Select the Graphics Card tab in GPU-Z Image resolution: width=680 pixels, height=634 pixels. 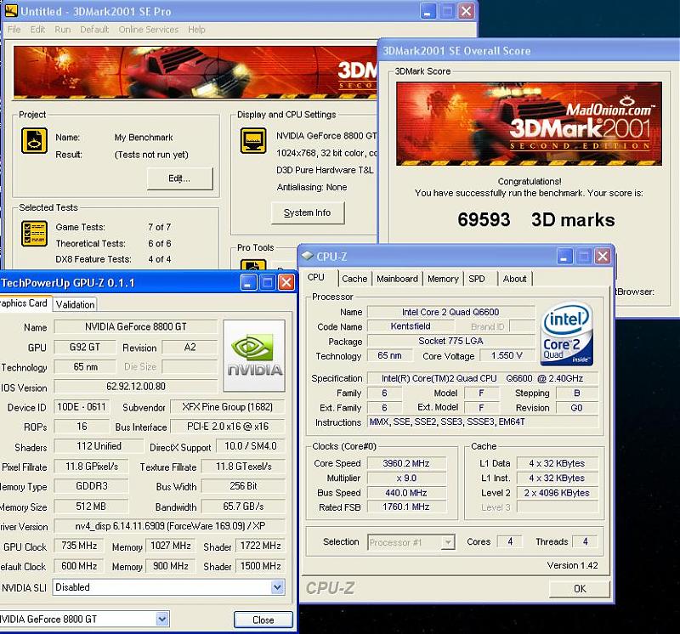point(25,303)
